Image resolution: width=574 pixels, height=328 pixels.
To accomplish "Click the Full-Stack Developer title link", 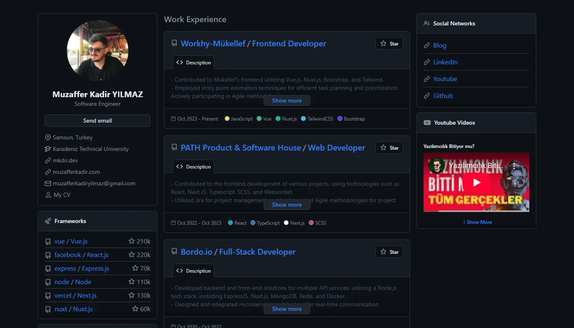I will (257, 252).
